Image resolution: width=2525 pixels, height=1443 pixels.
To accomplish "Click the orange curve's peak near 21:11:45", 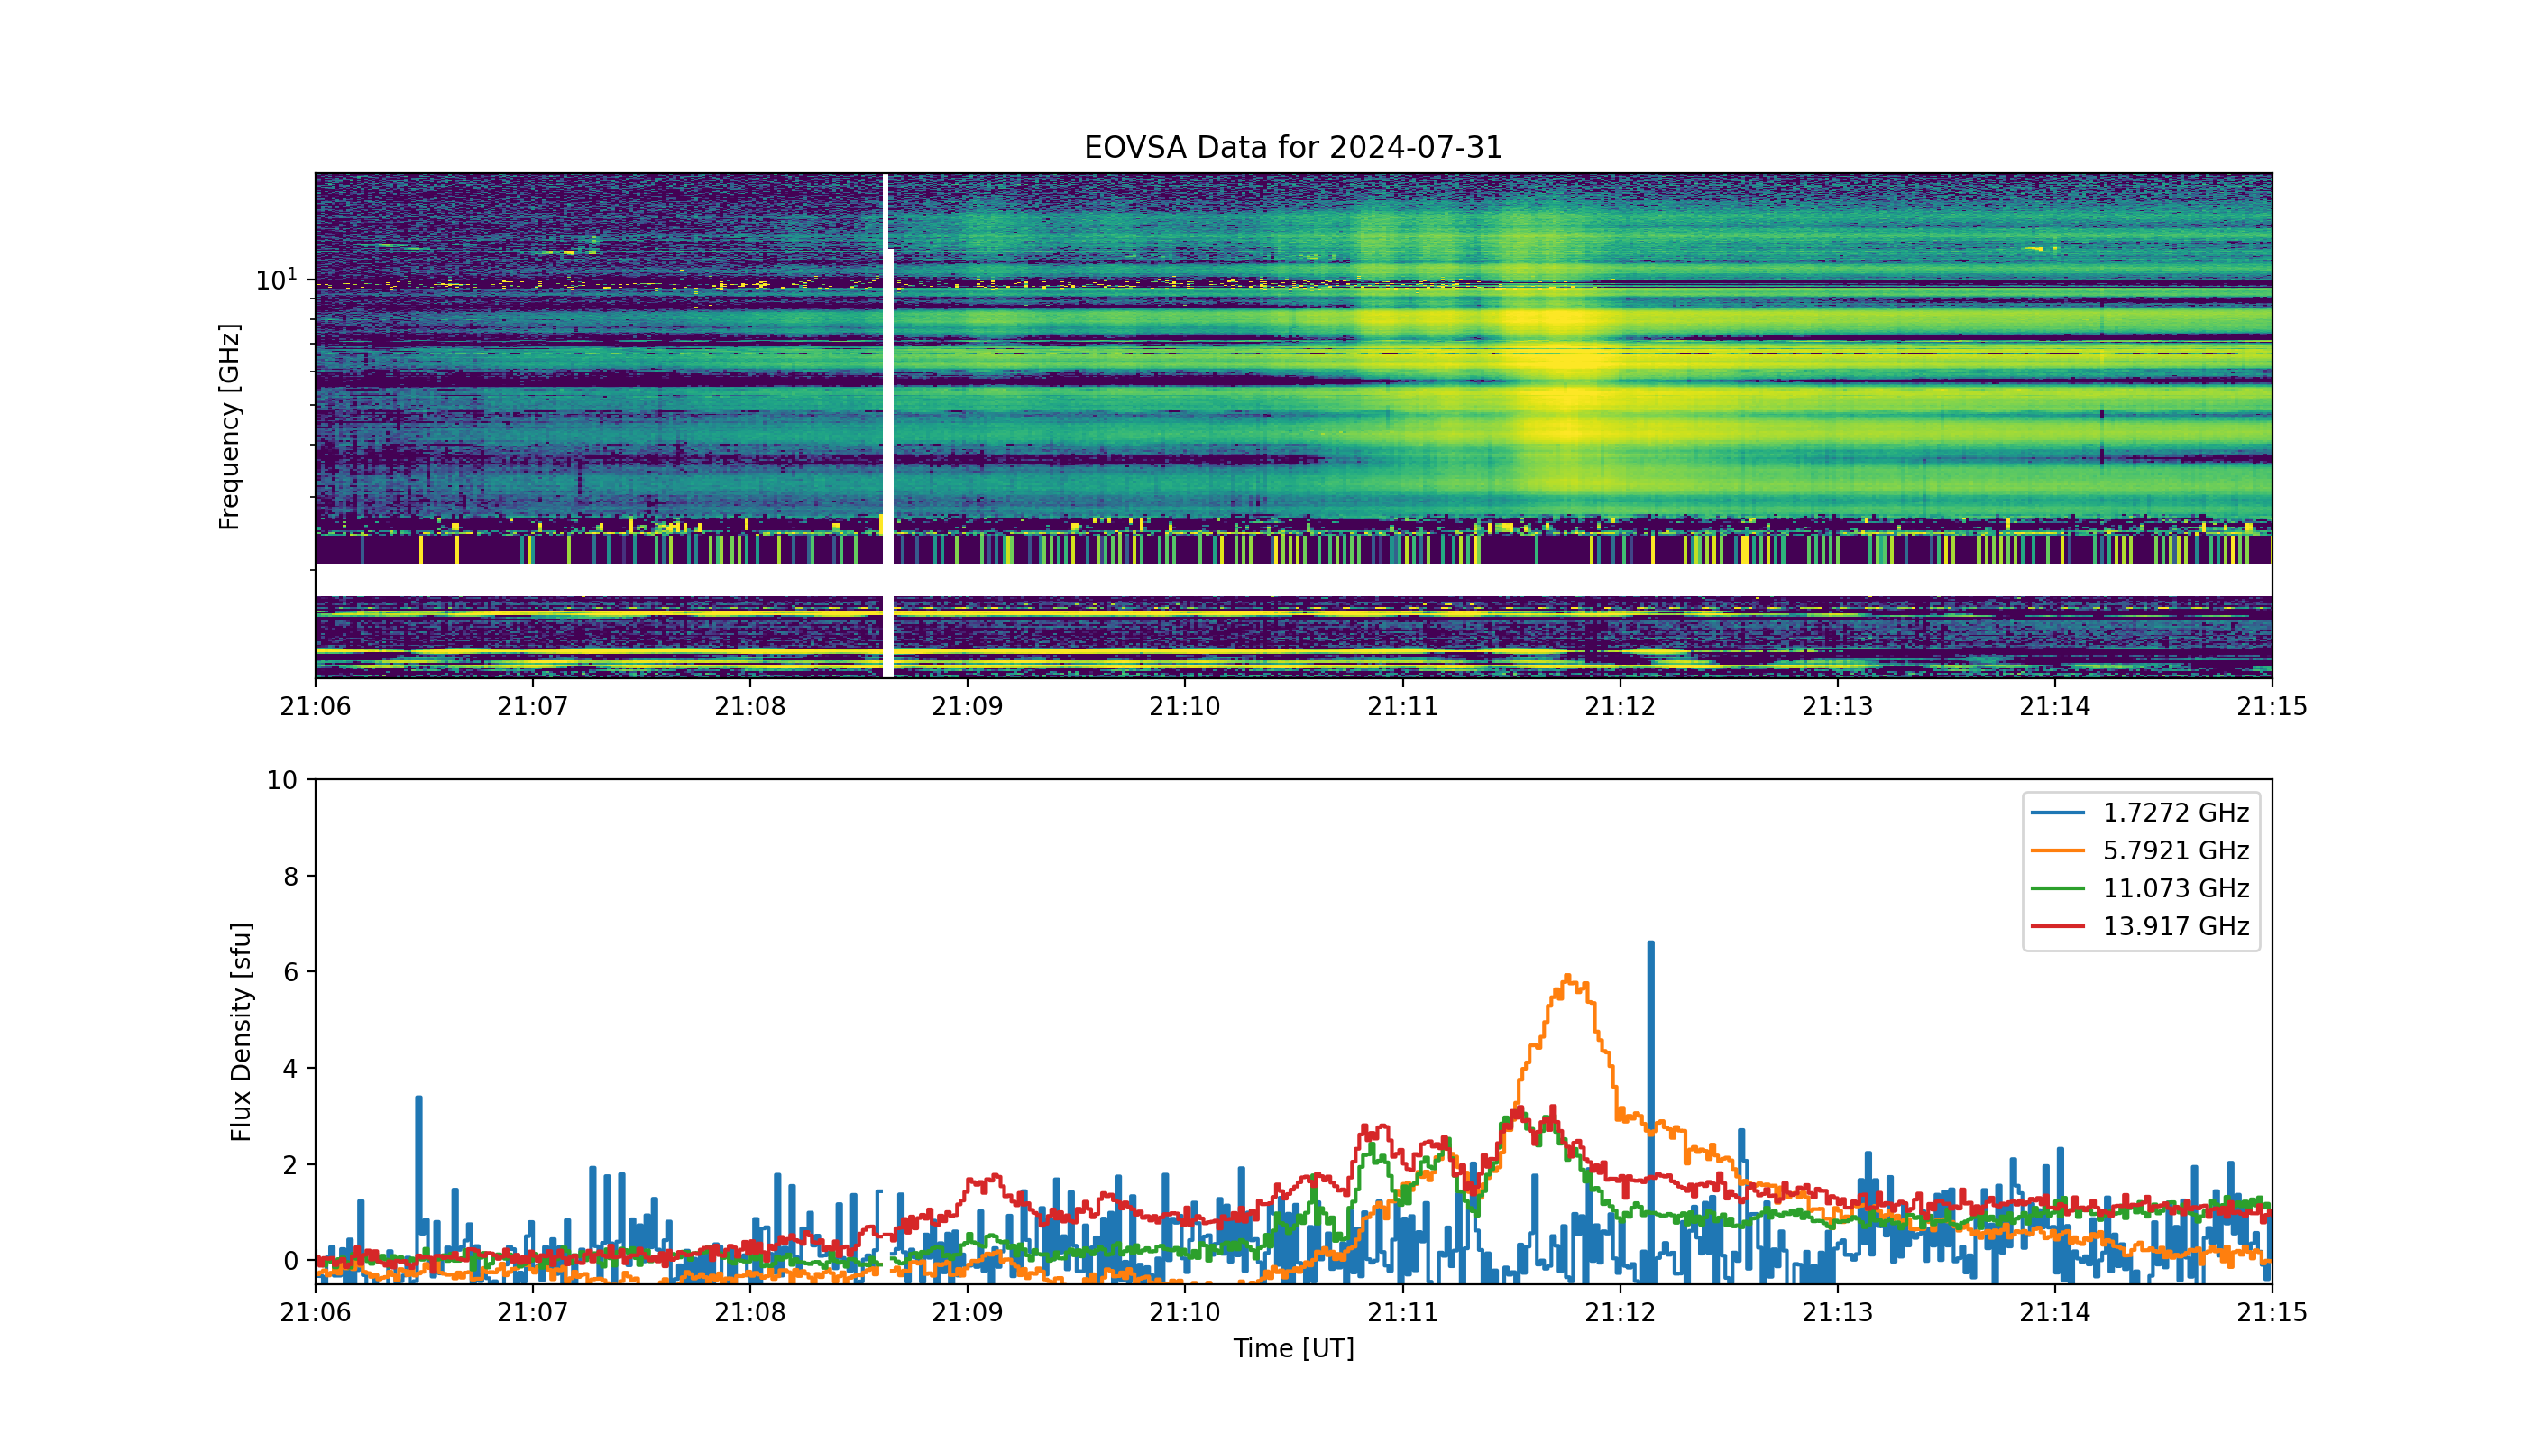I will 1567,979.
